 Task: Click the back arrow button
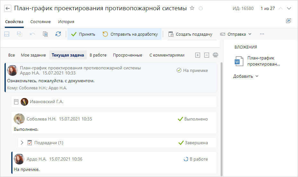click(x=8, y=8)
